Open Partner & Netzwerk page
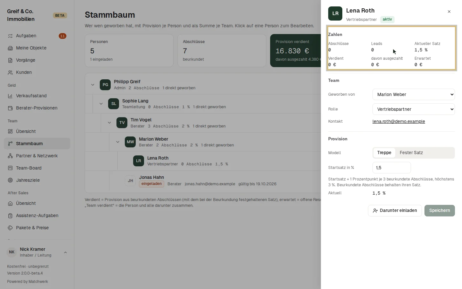The width and height of the screenshot is (462, 289). pyautogui.click(x=37, y=156)
